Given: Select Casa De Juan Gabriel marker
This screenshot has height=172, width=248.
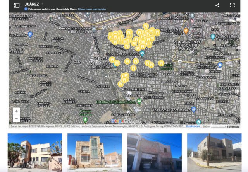Looking at the screenshot, I should click(142, 53).
